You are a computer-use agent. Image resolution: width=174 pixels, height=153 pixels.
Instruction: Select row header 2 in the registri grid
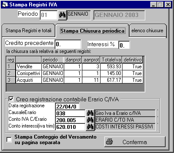click(11, 73)
